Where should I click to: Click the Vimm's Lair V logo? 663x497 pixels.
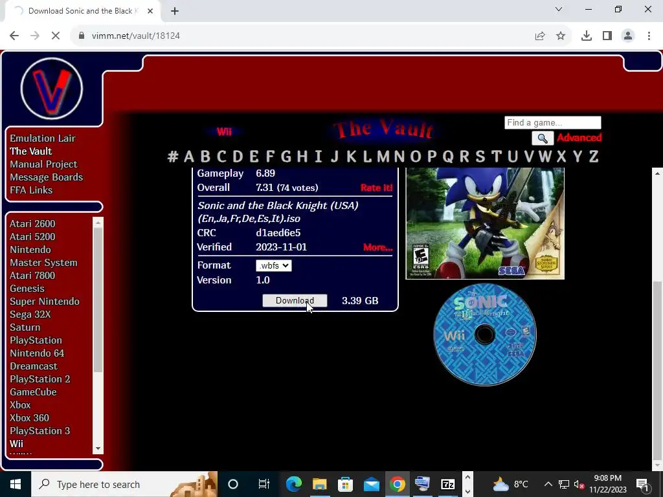point(52,88)
